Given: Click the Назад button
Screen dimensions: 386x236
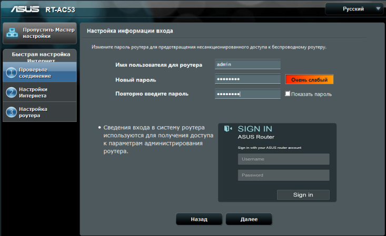Looking at the screenshot, I should (x=199, y=219).
